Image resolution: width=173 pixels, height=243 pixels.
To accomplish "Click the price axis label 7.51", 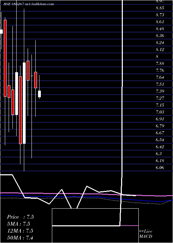I will tap(160, 84).
